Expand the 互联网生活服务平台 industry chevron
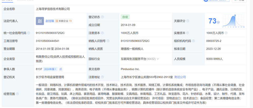The height and width of the screenshot is (108, 253). pos(158,59)
